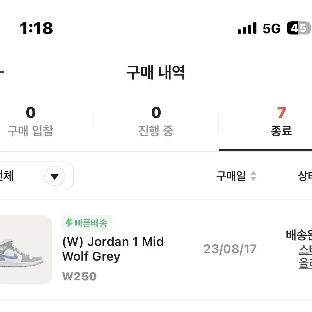The height and width of the screenshot is (312, 312).
Task: Switch to the 진행 중 tab
Action: click(156, 122)
